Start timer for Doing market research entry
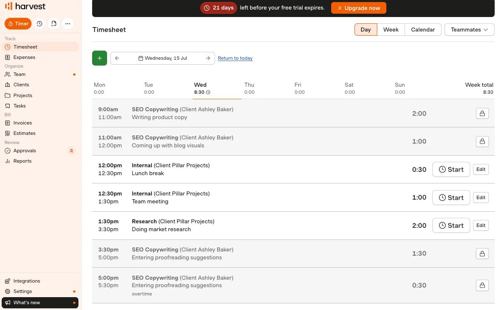 click(451, 225)
